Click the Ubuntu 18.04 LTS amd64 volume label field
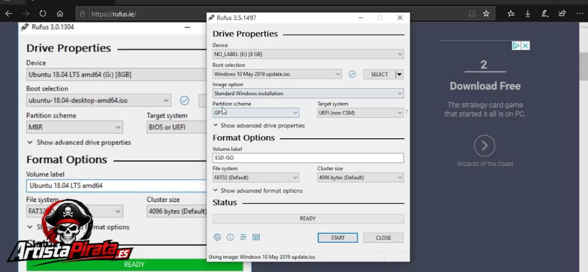This screenshot has width=588, height=272. click(x=117, y=186)
